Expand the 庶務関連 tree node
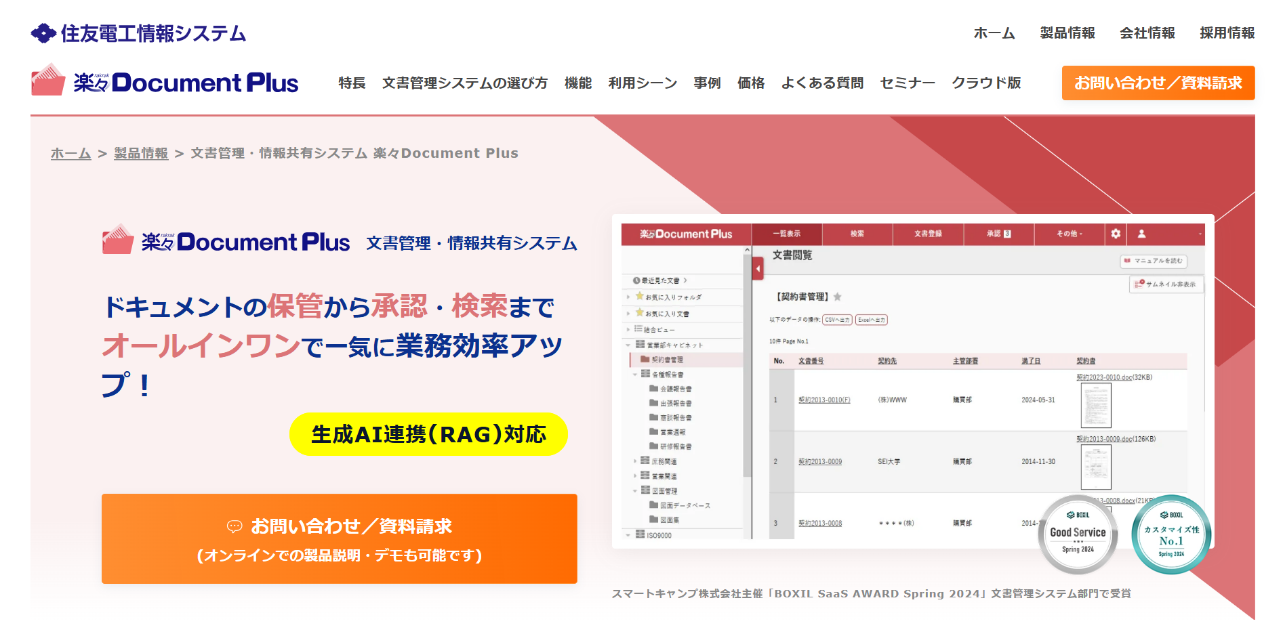1283x636 pixels. (635, 461)
